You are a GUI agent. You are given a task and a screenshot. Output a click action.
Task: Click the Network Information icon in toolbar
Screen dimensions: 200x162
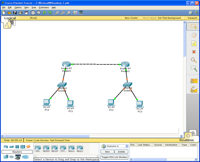click(x=191, y=13)
